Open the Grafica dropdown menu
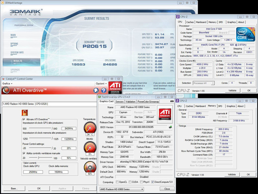Screen dimensions: 258x194 (7, 83)
